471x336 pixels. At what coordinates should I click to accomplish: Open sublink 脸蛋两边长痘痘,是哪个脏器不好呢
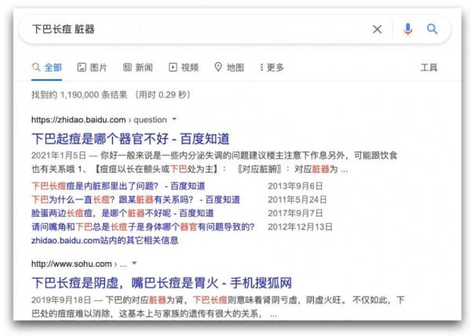[122, 214]
